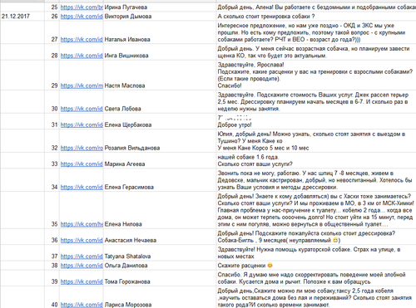Select the message starting 'Интересное предложение'
The height and width of the screenshot is (308, 416).
316,32
